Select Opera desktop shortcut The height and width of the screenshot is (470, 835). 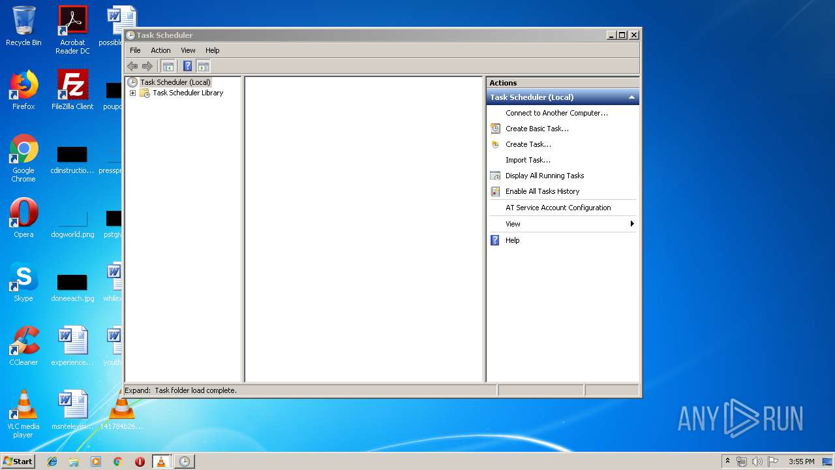(23, 218)
